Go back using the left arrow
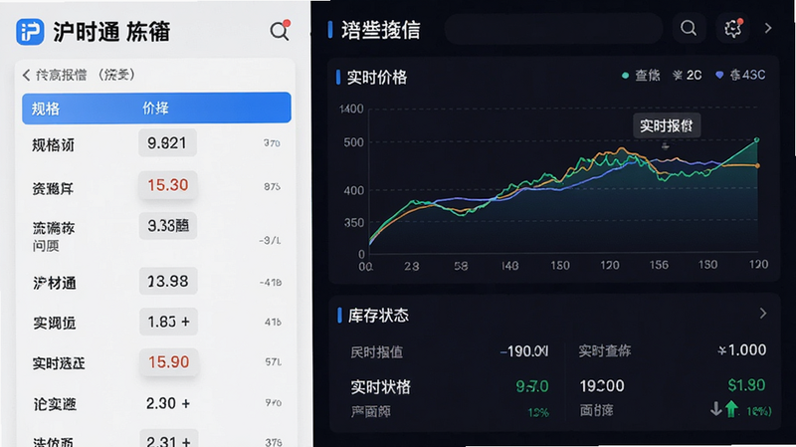This screenshot has width=796, height=447. click(x=27, y=76)
